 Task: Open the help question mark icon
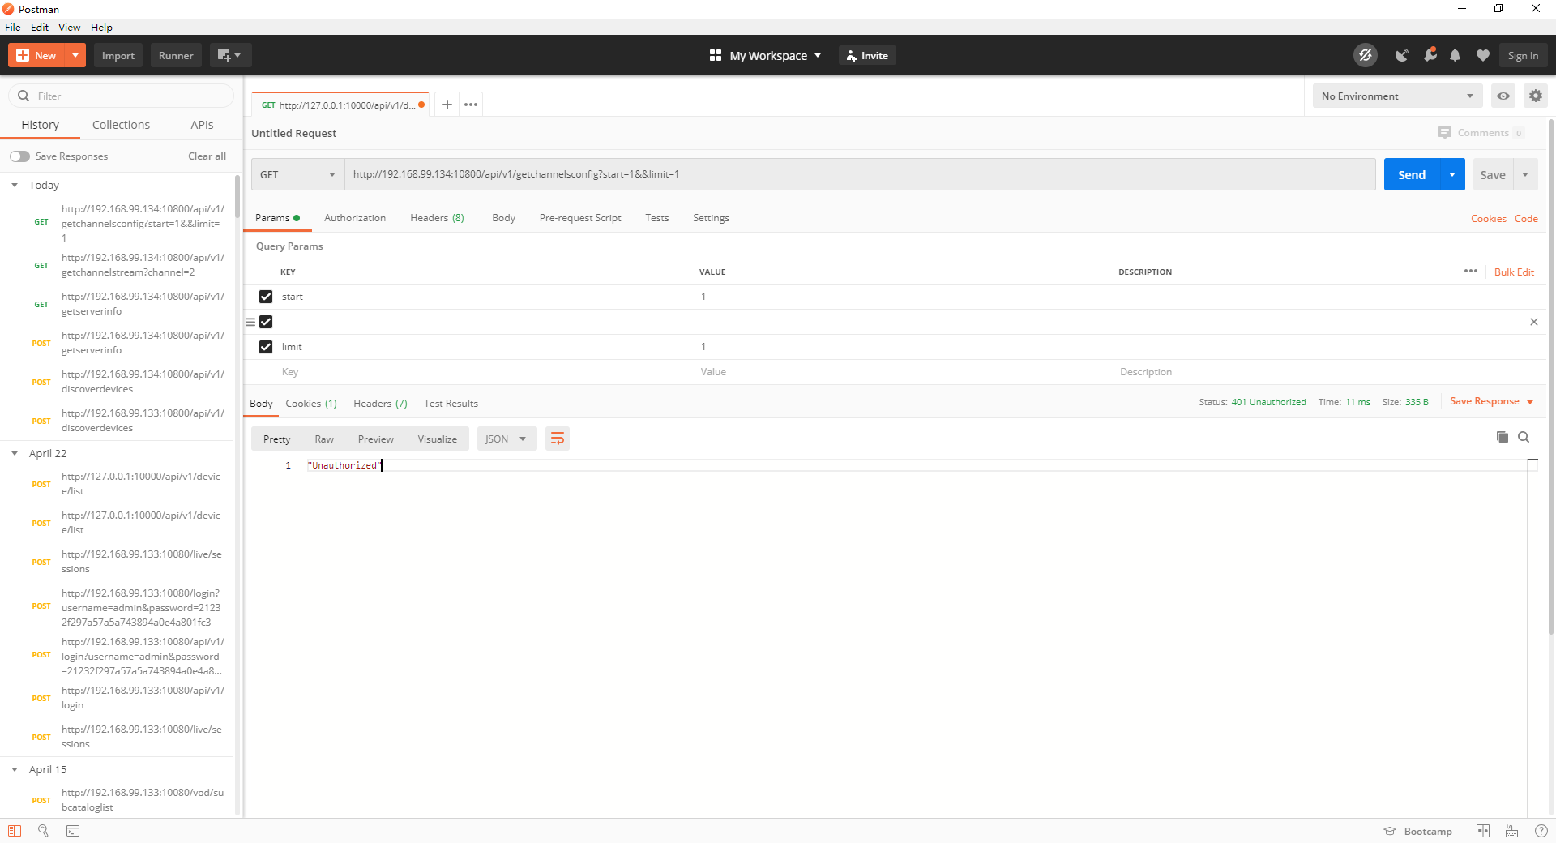pos(1541,831)
